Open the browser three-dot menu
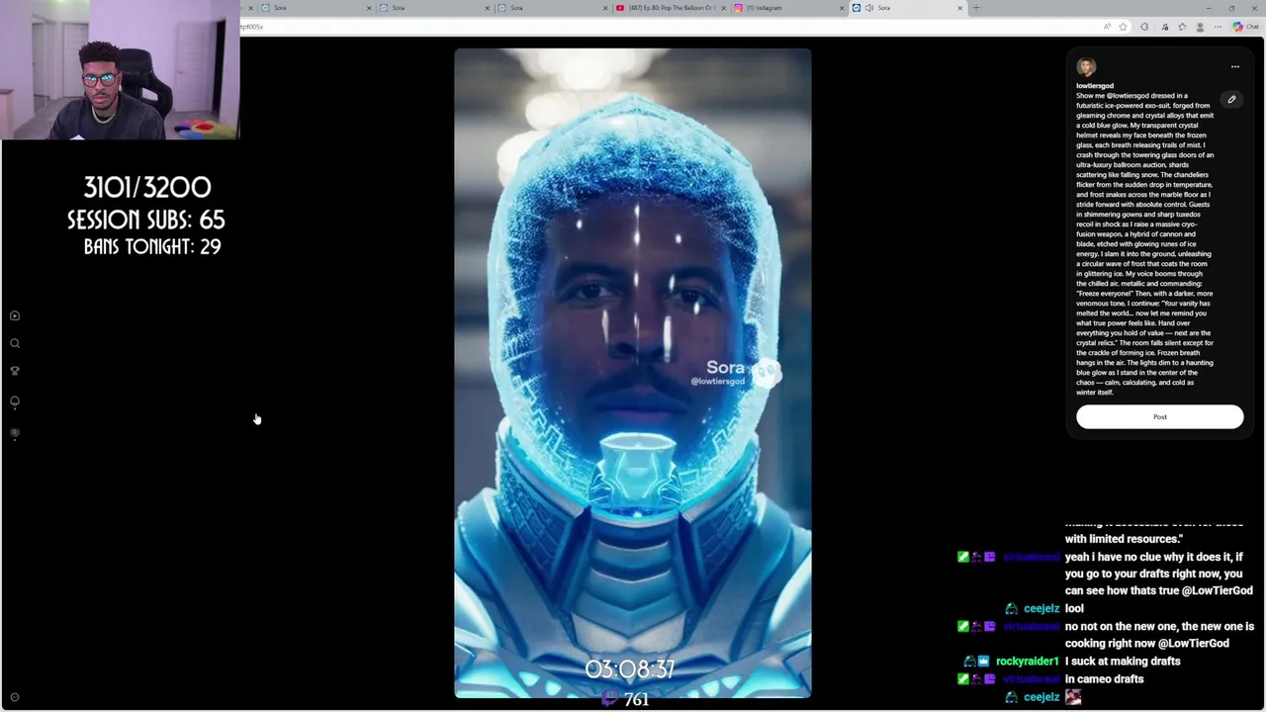This screenshot has width=1266, height=712. tap(1218, 27)
